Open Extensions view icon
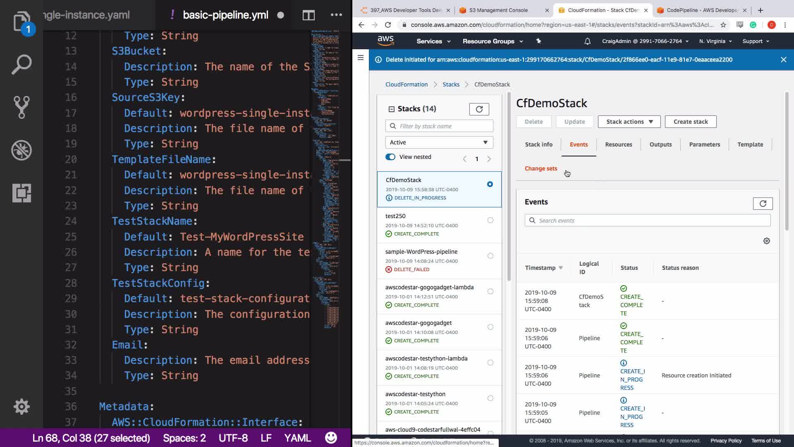This screenshot has width=794, height=447. (22, 193)
